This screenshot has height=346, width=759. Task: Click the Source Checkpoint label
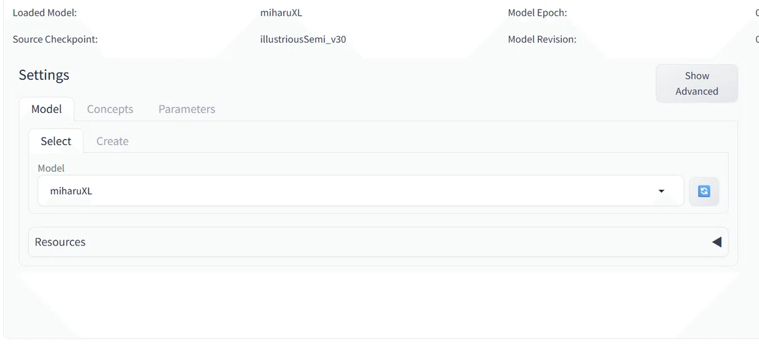pyautogui.click(x=55, y=39)
